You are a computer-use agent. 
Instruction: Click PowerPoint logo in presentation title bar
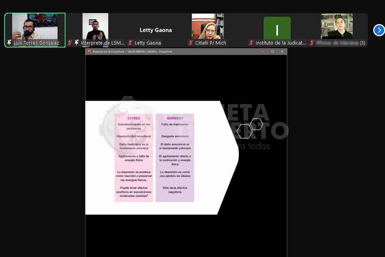(89, 52)
